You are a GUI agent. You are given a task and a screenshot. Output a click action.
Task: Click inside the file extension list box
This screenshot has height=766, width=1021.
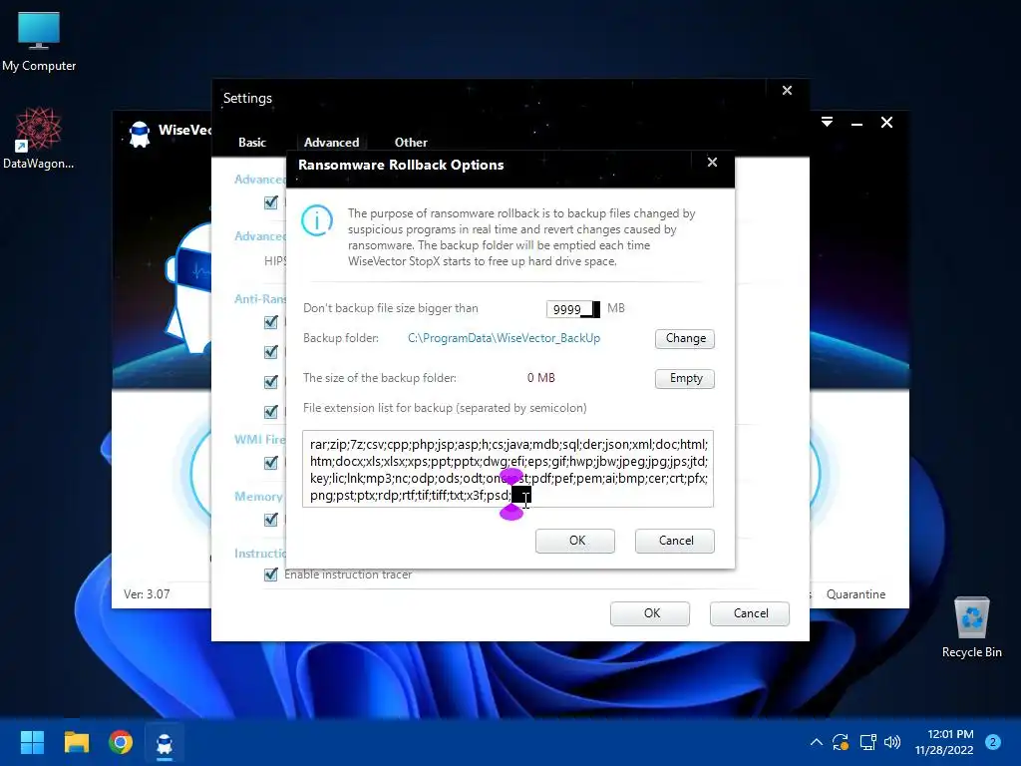(x=508, y=469)
